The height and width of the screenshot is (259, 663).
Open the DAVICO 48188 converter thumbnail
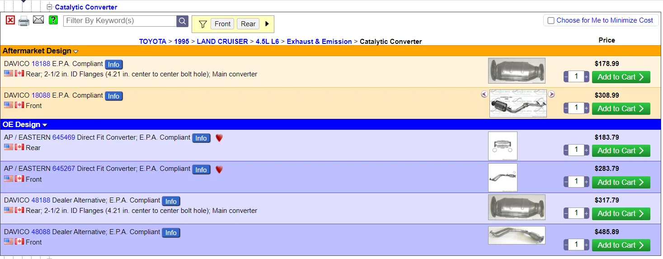517,207
